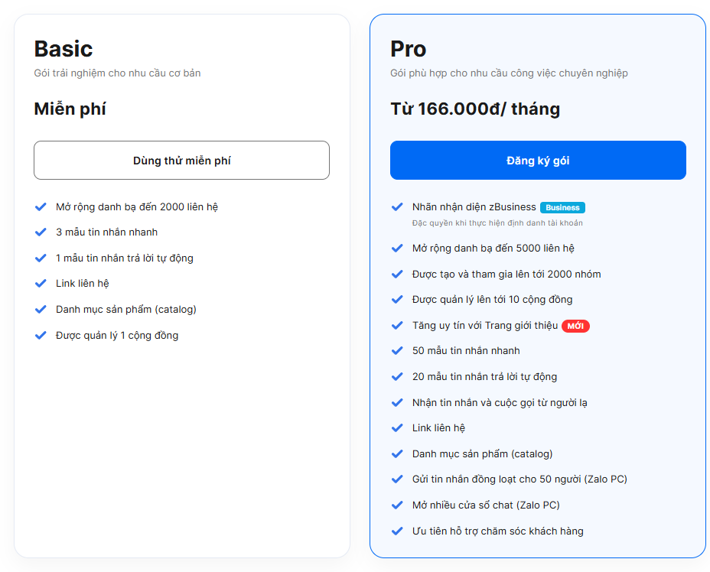Select the Basic plan heading

(63, 48)
